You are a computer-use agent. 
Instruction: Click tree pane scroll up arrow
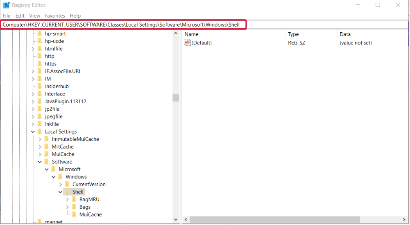(176, 33)
